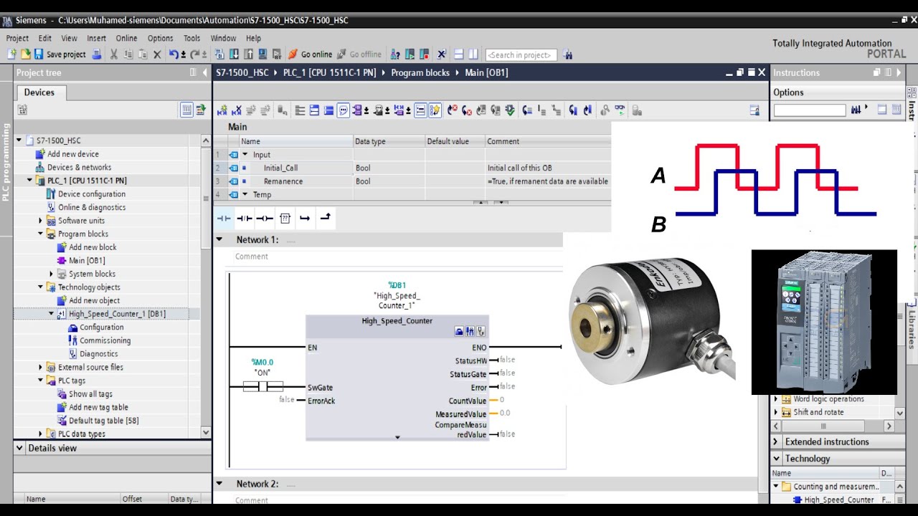The image size is (918, 516).
Task: Click the Stop CPU icon
Action: [x=424, y=54]
